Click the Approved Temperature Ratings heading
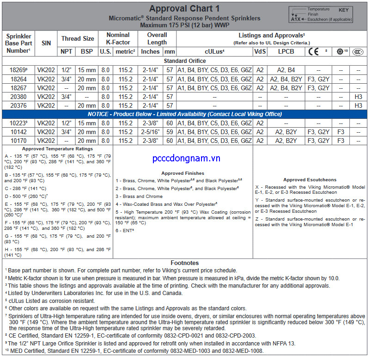Viewport: 371px width, 357px height. pyautogui.click(x=57, y=149)
